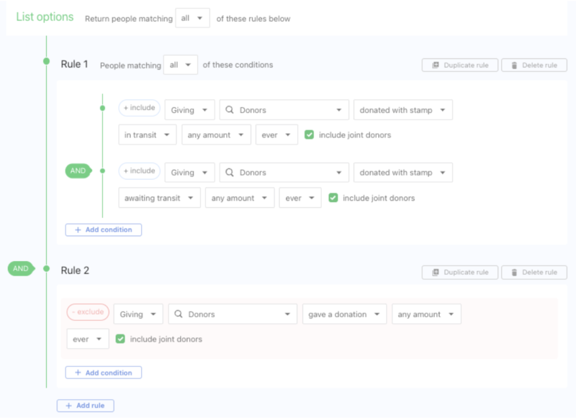Click the Add rule button
576x420 pixels.
pyautogui.click(x=85, y=406)
